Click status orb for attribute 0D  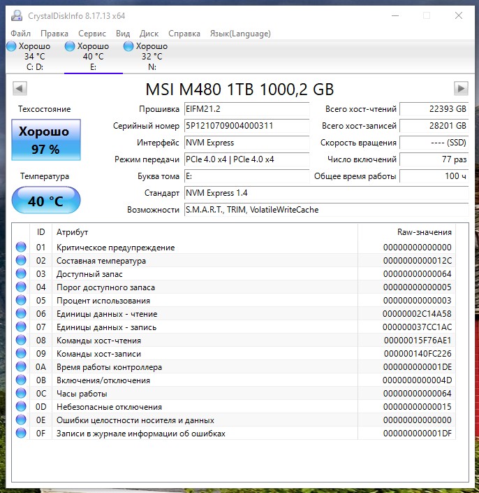click(21, 406)
